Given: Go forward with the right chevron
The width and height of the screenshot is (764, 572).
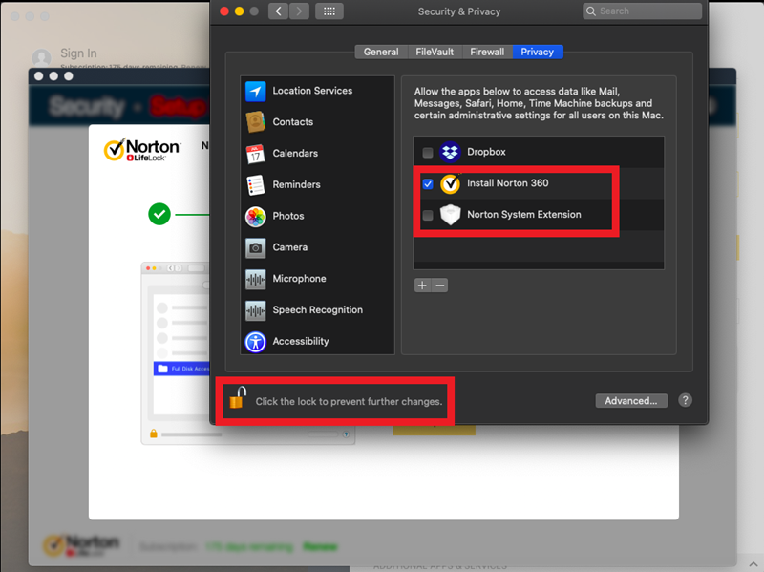Looking at the screenshot, I should pyautogui.click(x=299, y=11).
